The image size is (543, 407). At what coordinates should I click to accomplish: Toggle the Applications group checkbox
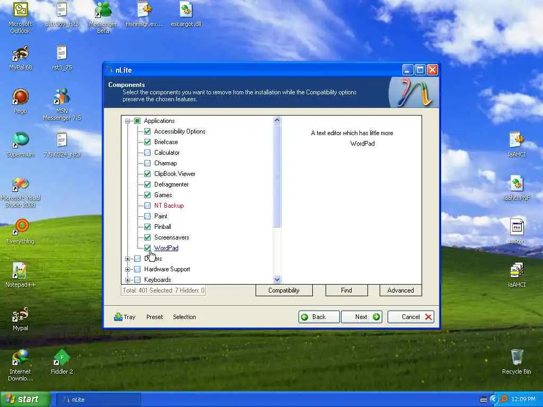pos(137,121)
